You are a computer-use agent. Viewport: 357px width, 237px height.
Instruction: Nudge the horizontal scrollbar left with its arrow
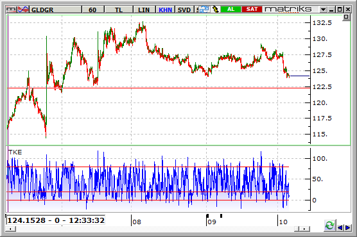point(10,229)
